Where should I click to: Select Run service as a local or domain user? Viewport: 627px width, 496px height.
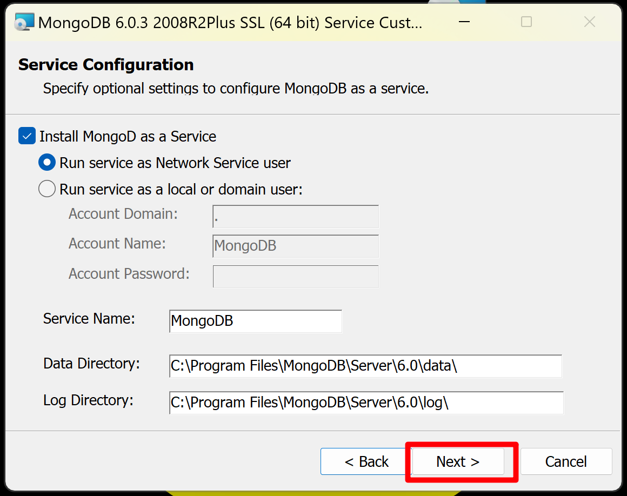(47, 189)
